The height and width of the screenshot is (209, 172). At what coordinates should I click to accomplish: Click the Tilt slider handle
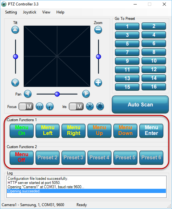16,57
